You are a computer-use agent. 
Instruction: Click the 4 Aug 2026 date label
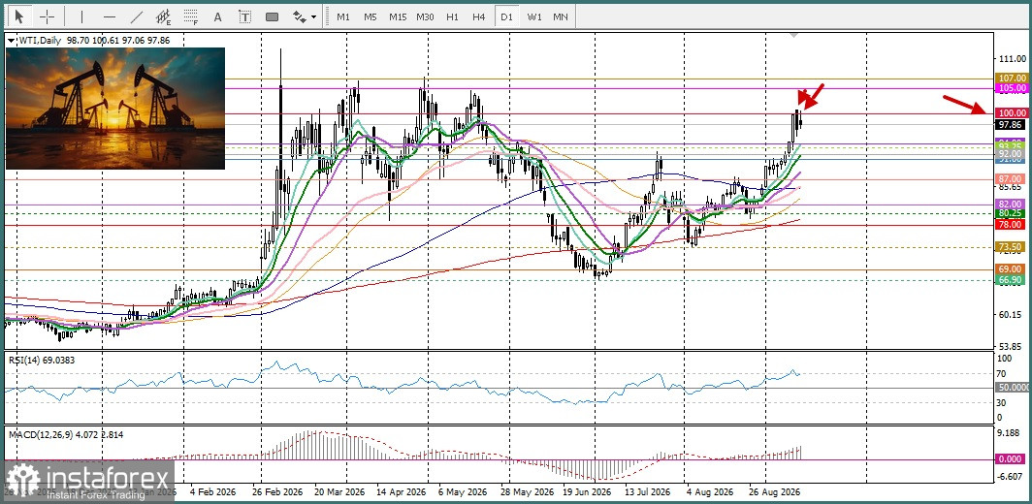pos(710,492)
